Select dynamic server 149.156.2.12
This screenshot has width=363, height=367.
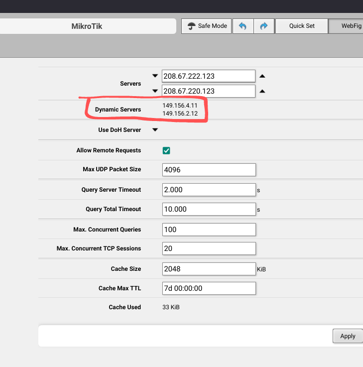click(x=180, y=114)
